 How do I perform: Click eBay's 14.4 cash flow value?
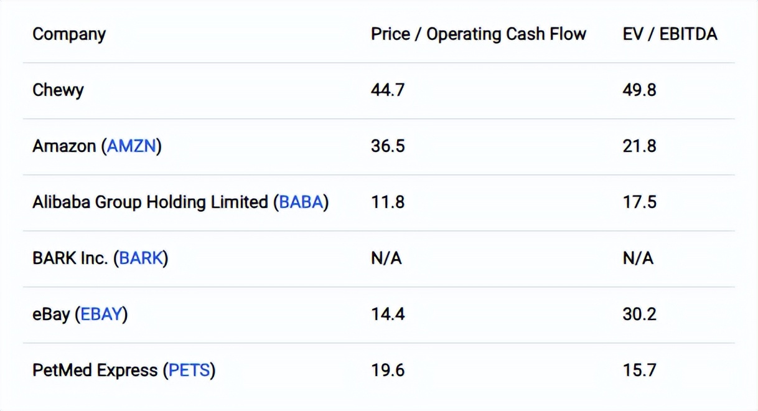click(388, 314)
